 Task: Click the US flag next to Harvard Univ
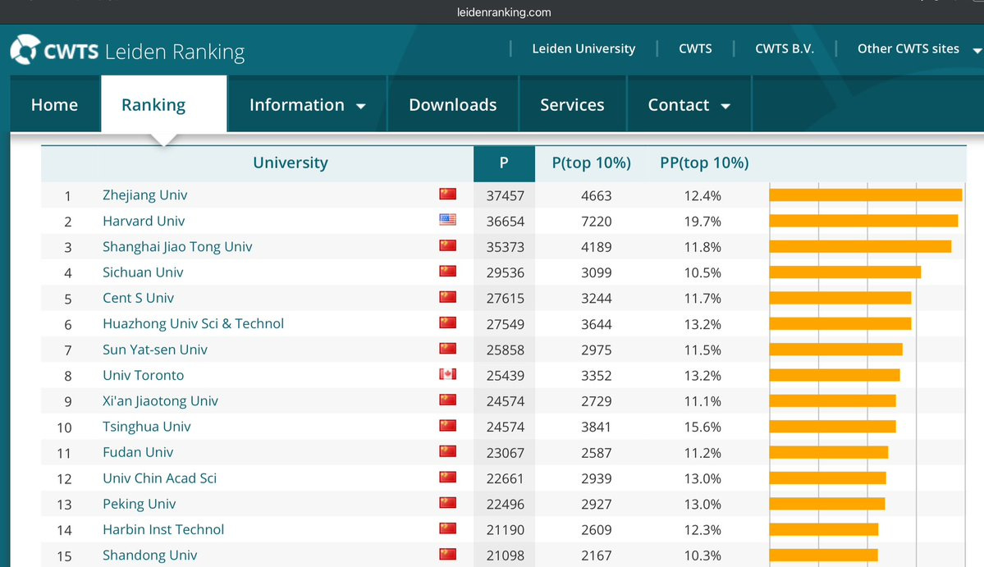pos(447,220)
